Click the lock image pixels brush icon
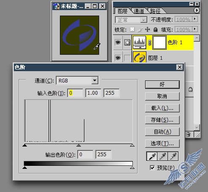Screen dimensions: 208x192 (140, 29)
